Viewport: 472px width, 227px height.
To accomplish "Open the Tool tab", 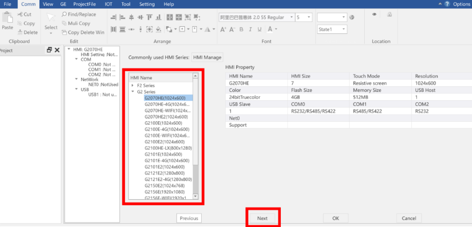I will (126, 4).
